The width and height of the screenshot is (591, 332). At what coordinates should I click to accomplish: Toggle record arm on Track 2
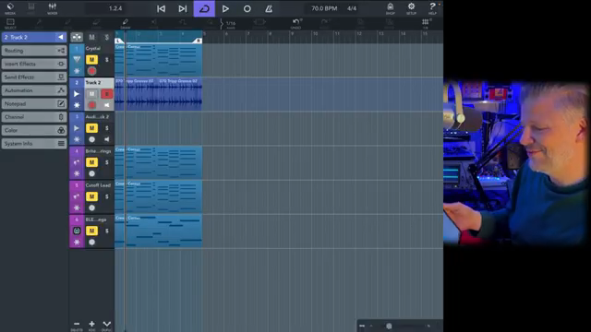tap(91, 105)
